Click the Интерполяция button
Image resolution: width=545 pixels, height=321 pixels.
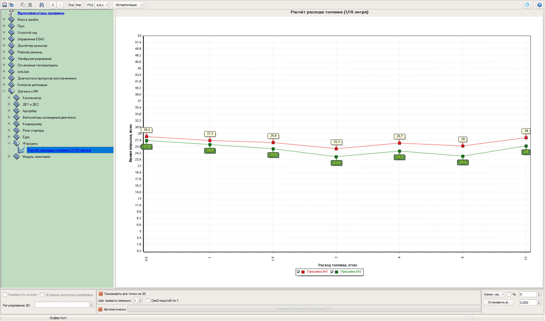[126, 5]
